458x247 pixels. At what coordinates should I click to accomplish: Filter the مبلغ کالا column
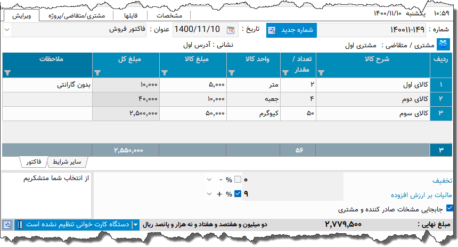(x=165, y=73)
